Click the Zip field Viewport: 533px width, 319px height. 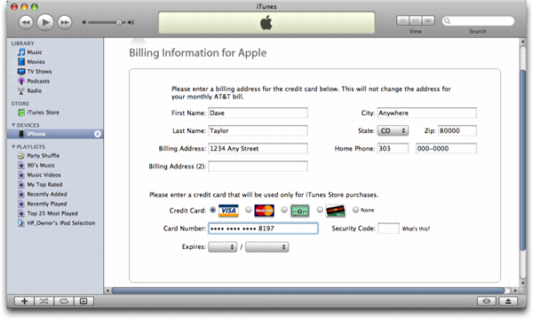pos(457,130)
